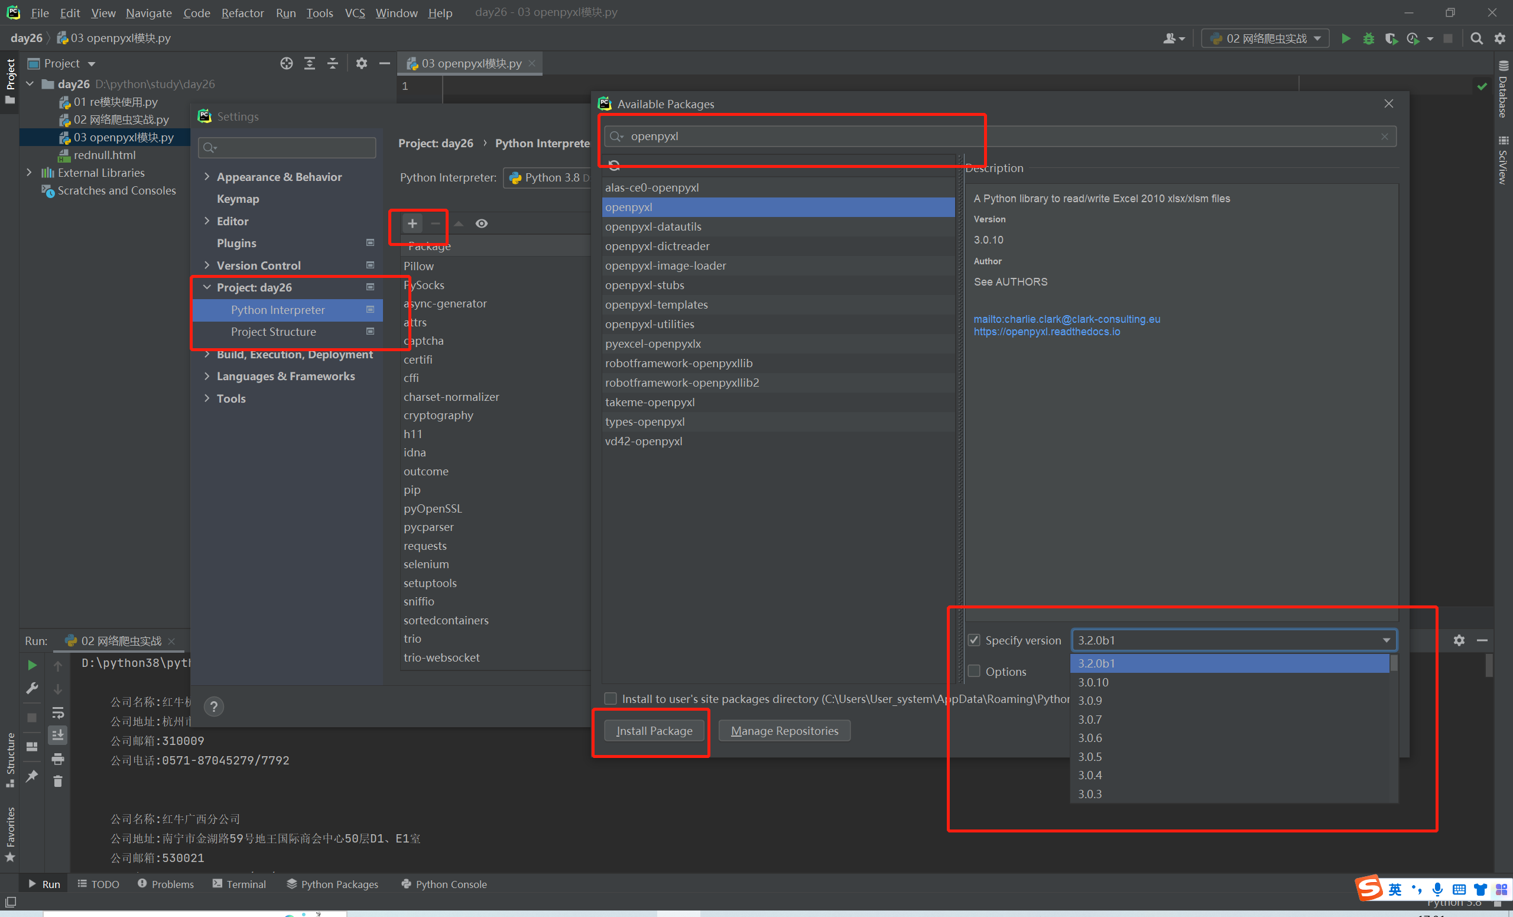1513x917 pixels.
Task: Open the openpyxl.readthedocs.io link
Action: [x=1046, y=332]
